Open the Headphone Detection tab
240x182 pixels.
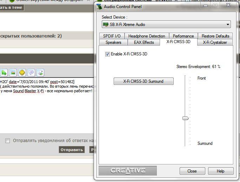pyautogui.click(x=147, y=36)
